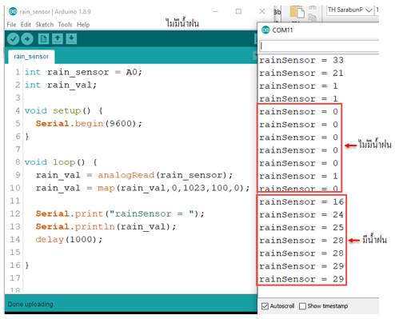Open the File menu
This screenshot has width=395, height=319.
pos(11,25)
